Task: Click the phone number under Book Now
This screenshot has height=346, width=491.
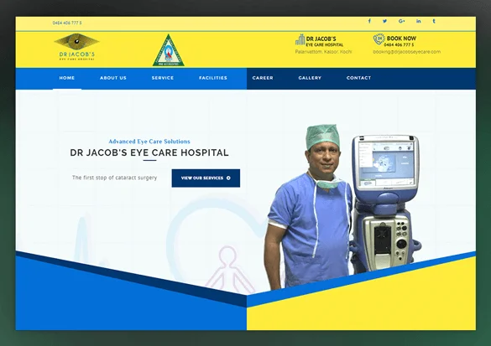Action: click(x=399, y=44)
